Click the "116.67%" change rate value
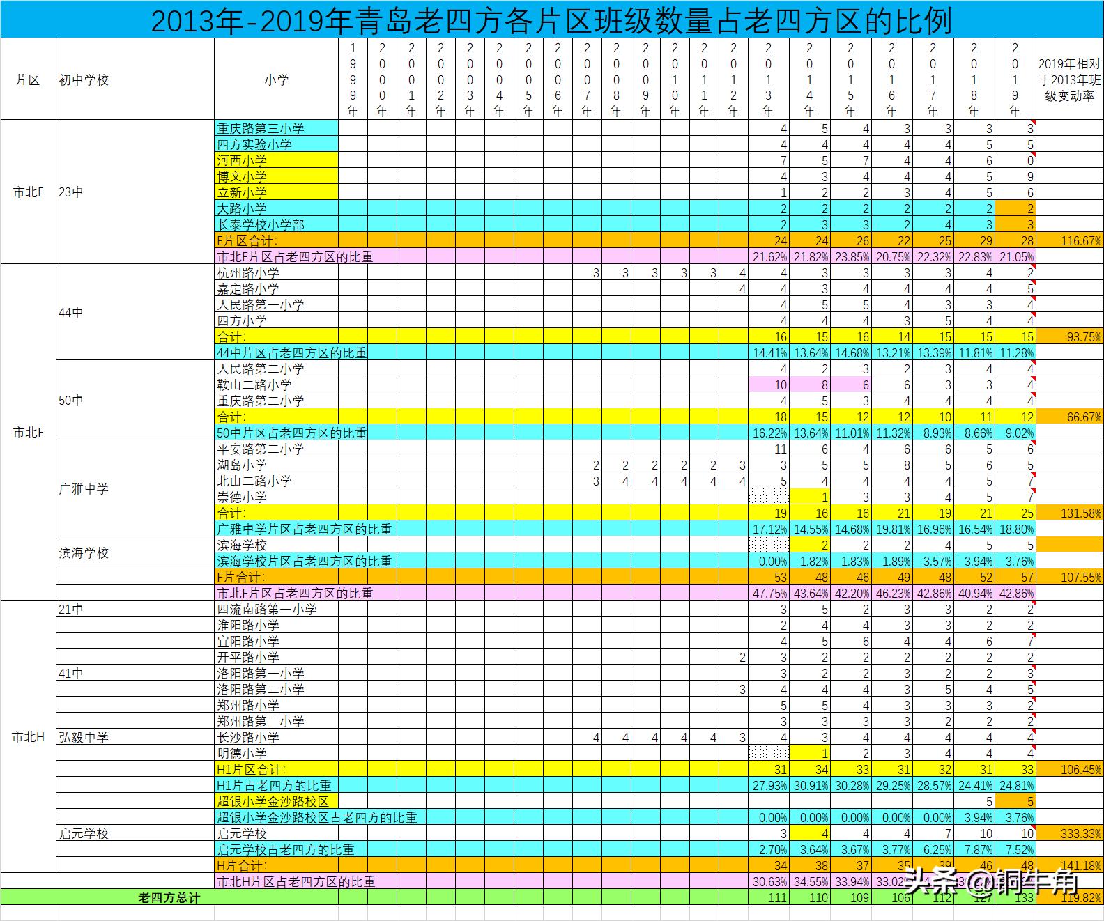This screenshot has width=1104, height=921. tap(1070, 240)
